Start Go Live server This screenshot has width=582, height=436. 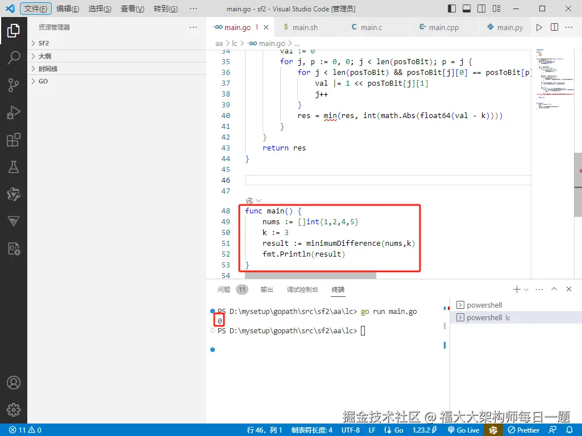464,430
